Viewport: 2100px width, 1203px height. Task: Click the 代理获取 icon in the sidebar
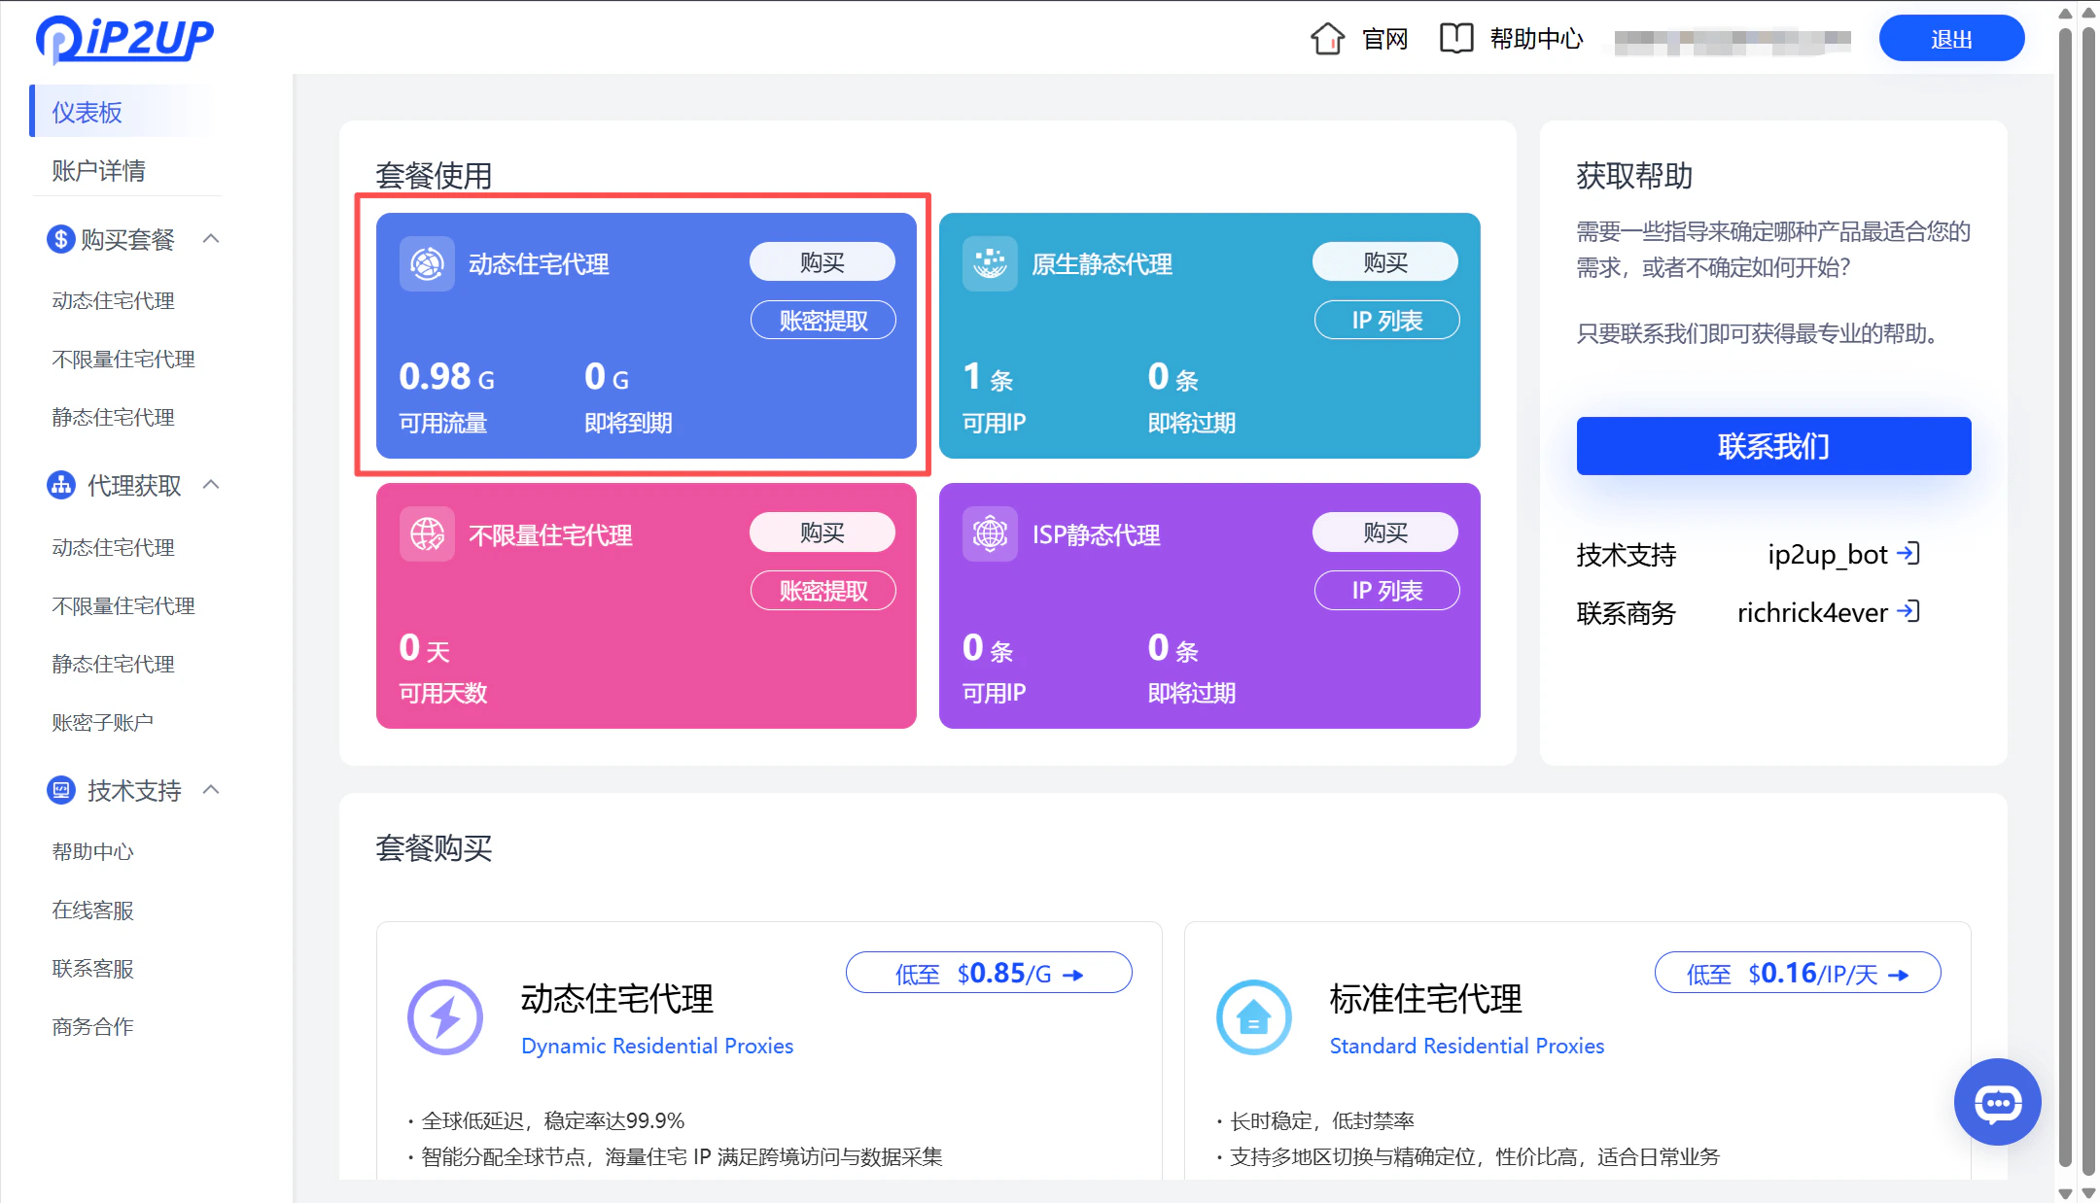pos(59,485)
